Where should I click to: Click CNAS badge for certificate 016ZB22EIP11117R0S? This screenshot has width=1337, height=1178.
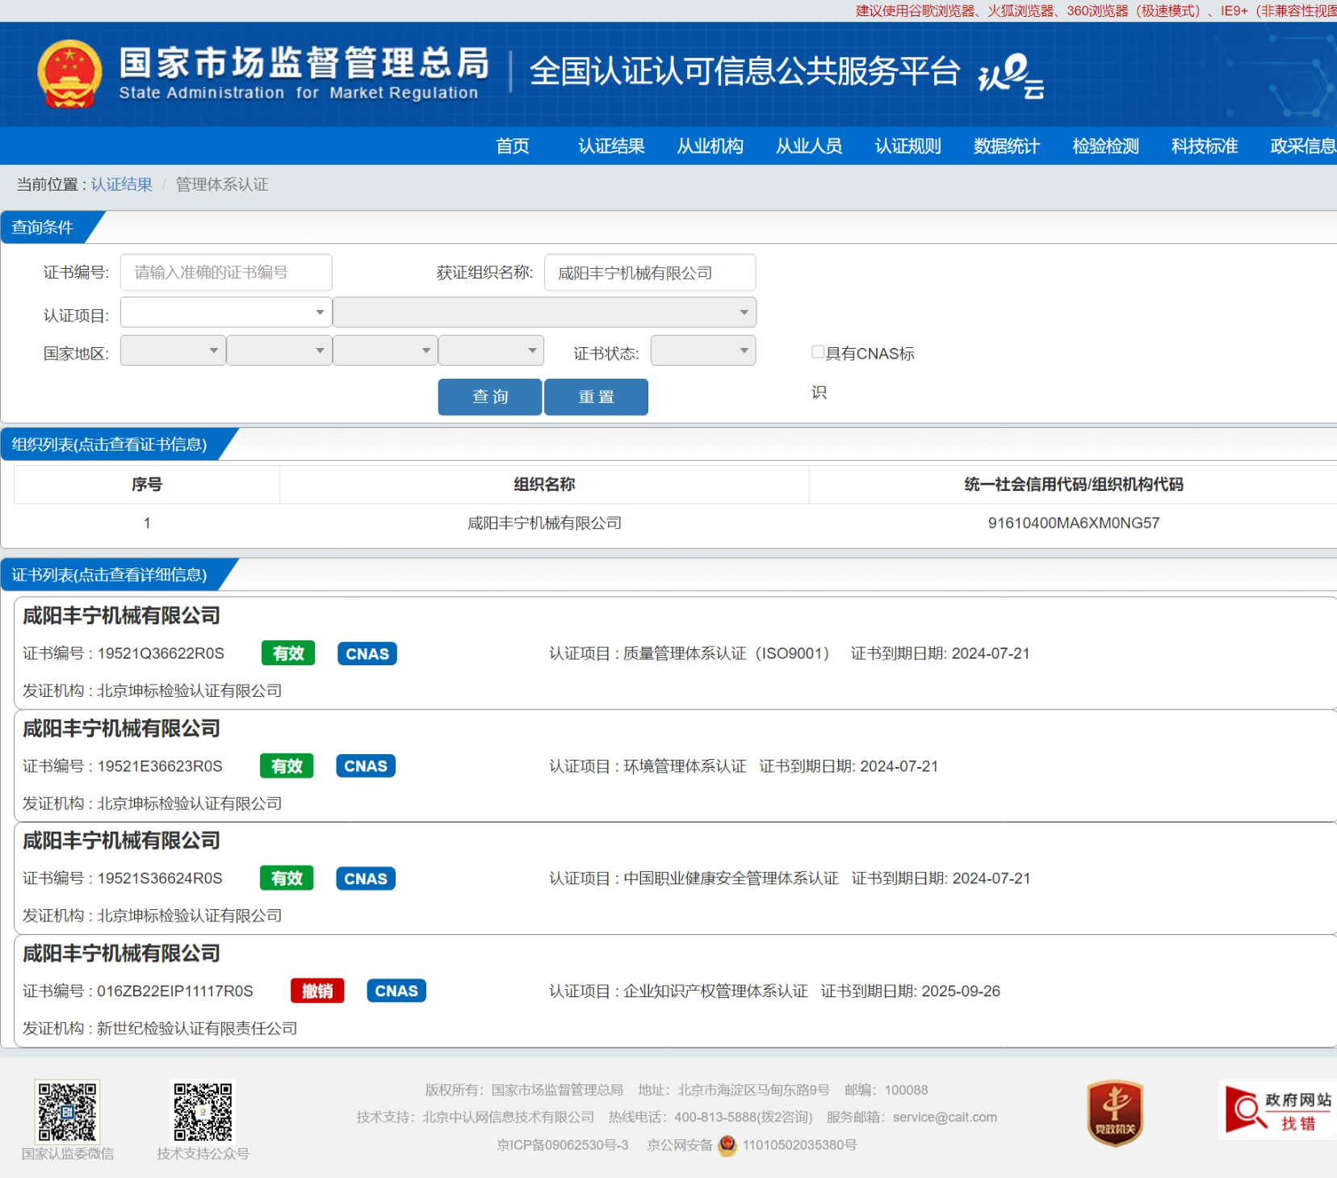click(x=396, y=991)
